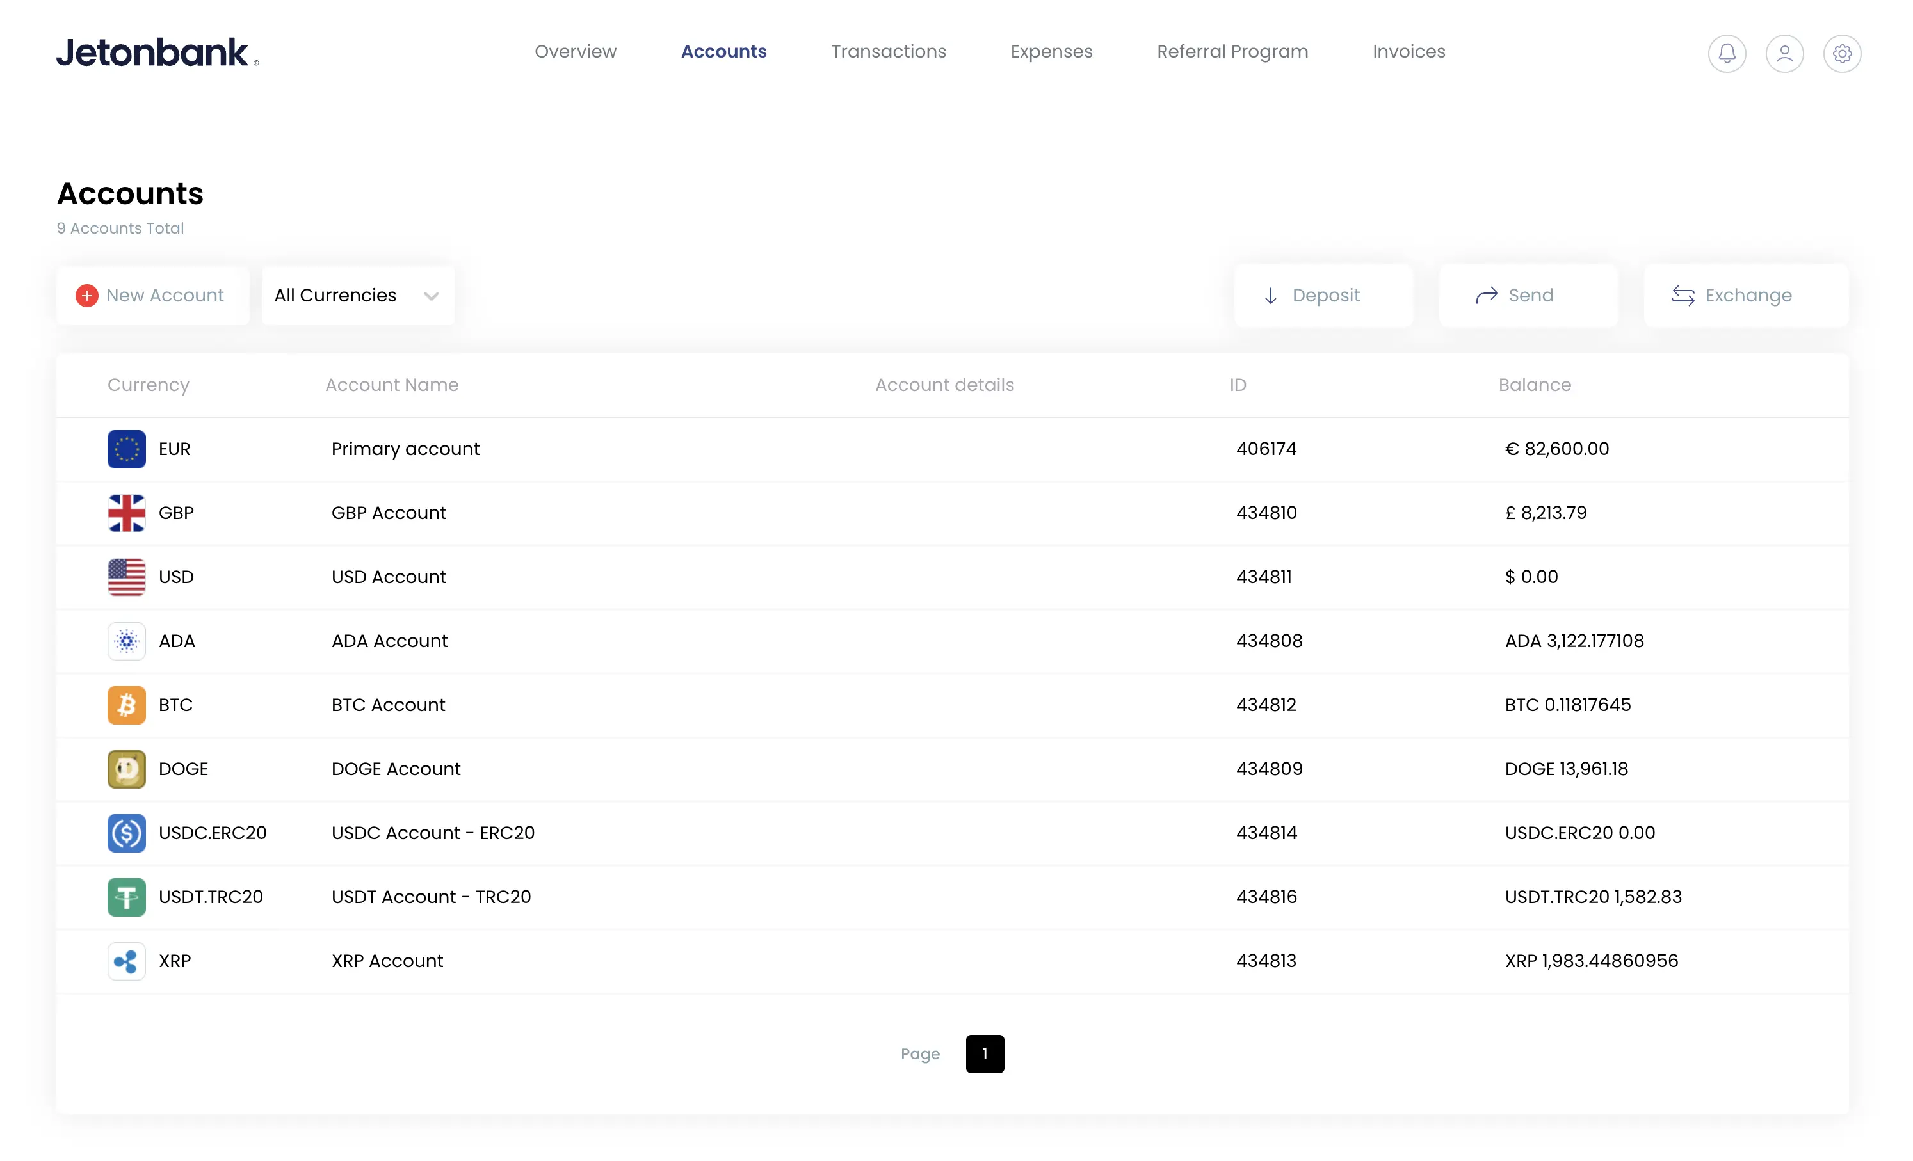This screenshot has width=1913, height=1161.
Task: Switch to the Expenses tab
Action: (x=1051, y=52)
